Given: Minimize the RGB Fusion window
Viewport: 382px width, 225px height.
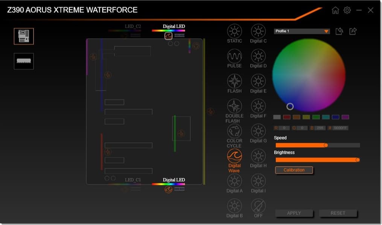Looking at the screenshot, I should (x=359, y=10).
